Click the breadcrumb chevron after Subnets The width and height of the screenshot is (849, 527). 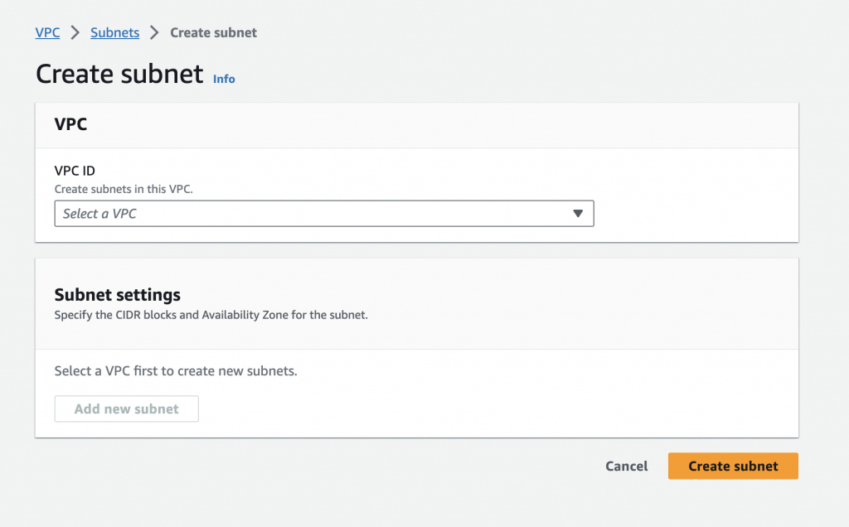tap(154, 33)
